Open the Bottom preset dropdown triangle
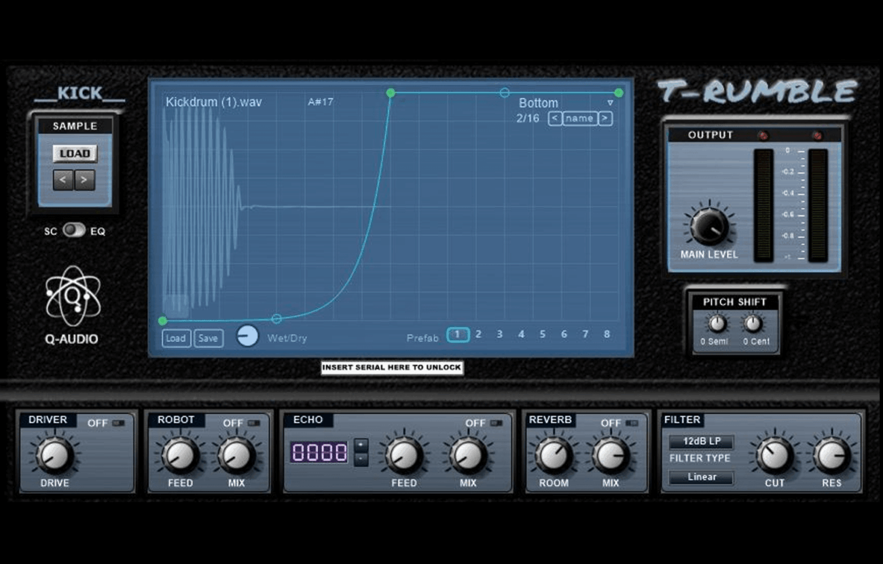The image size is (883, 564). click(610, 103)
